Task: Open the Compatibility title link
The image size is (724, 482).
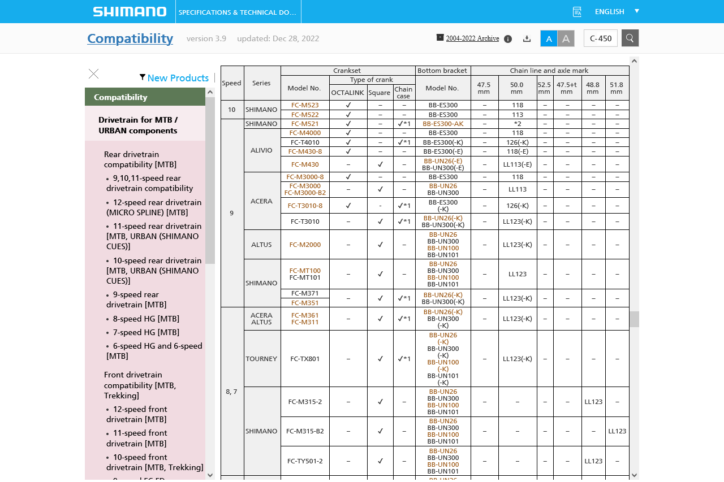Action: pyautogui.click(x=130, y=38)
